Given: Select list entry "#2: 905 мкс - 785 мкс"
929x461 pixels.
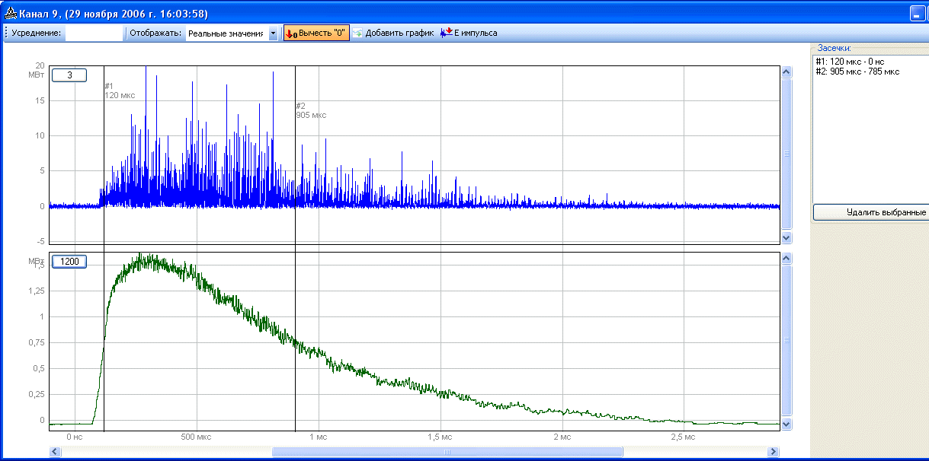Looking at the screenshot, I should pyautogui.click(x=857, y=72).
